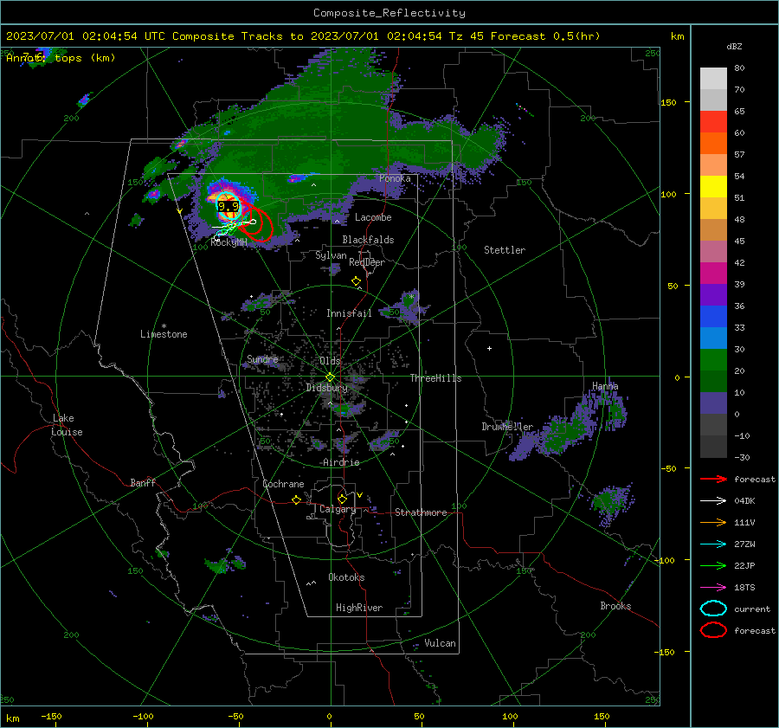
Task: Click the Limestone label
Action: 164,334
